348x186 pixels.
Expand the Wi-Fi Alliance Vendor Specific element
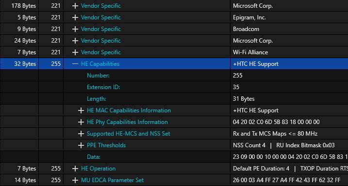tap(75, 52)
